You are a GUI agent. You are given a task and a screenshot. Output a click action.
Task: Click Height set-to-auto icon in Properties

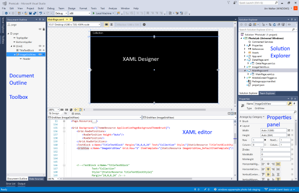tap(289, 135)
